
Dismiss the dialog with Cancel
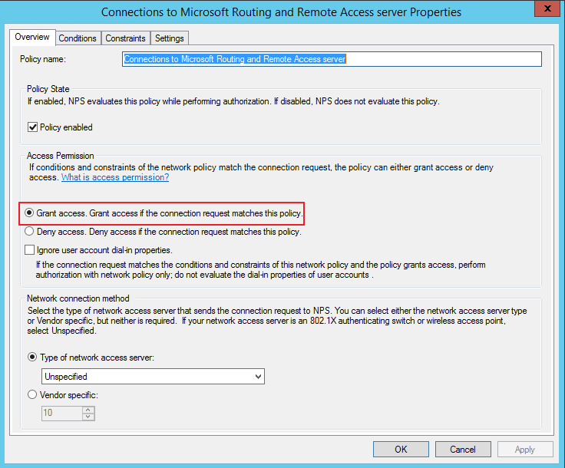point(463,450)
